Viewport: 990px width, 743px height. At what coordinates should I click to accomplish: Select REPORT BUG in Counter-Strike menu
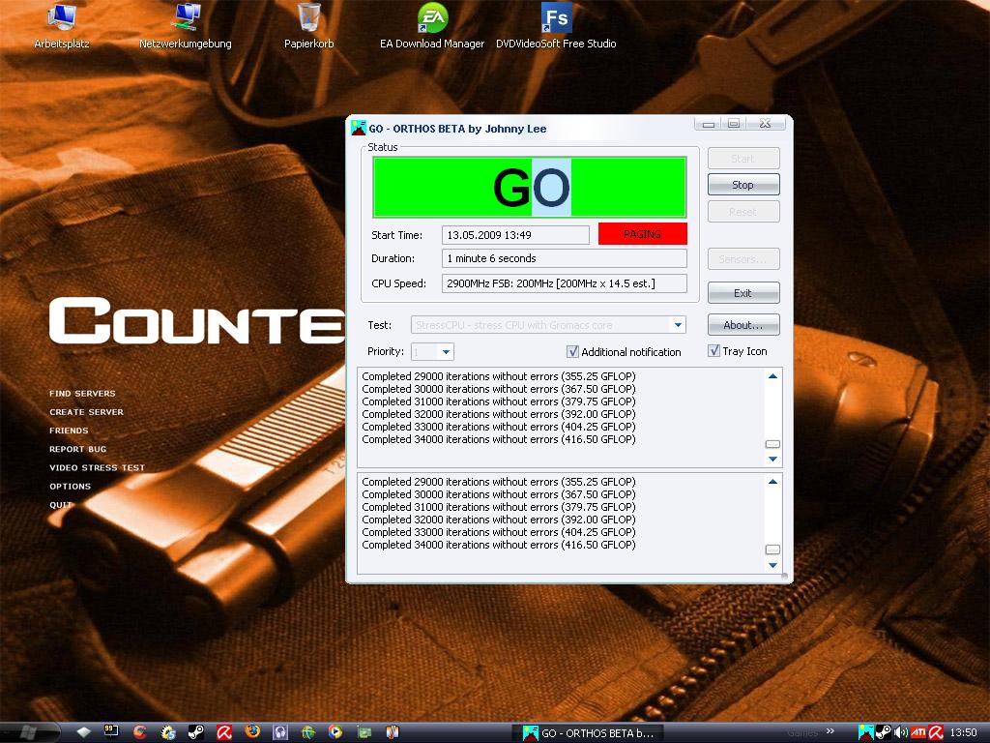78,449
